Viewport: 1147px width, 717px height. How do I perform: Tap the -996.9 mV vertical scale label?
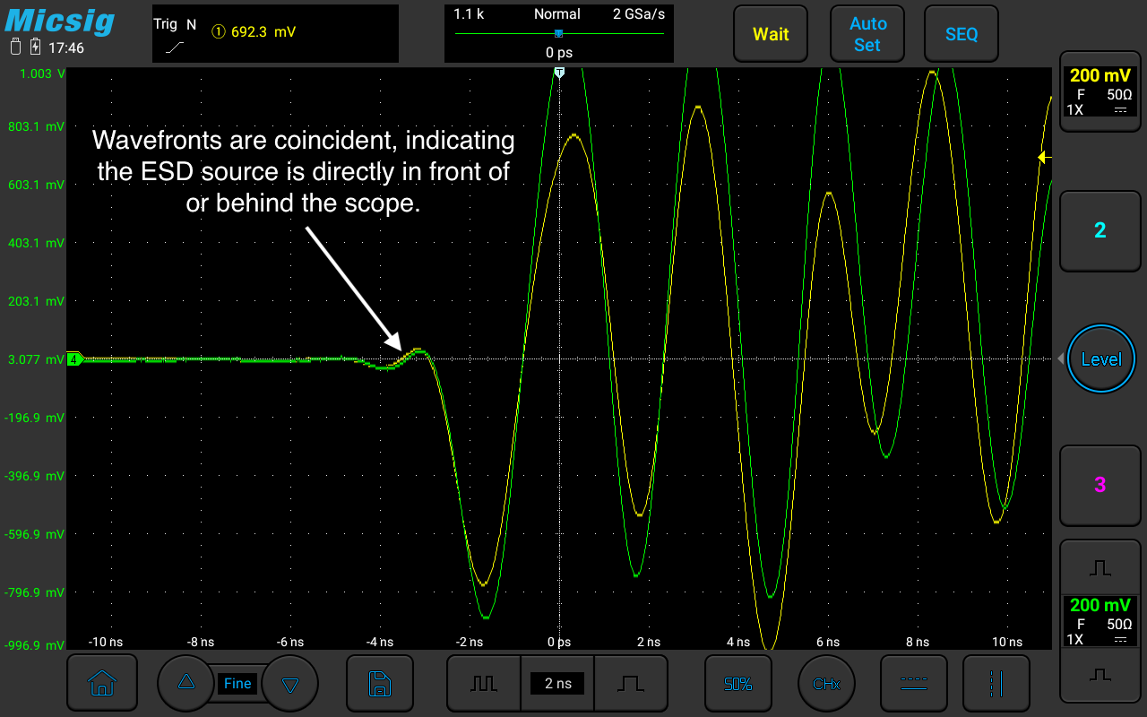coord(35,645)
